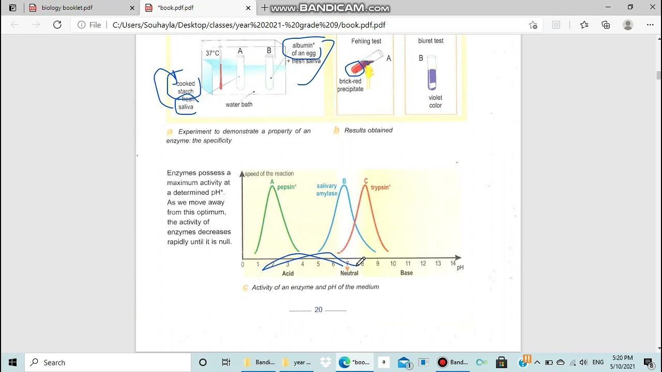This screenshot has height=372, width=662.
Task: Open Cortana from the taskbar
Action: [203, 362]
